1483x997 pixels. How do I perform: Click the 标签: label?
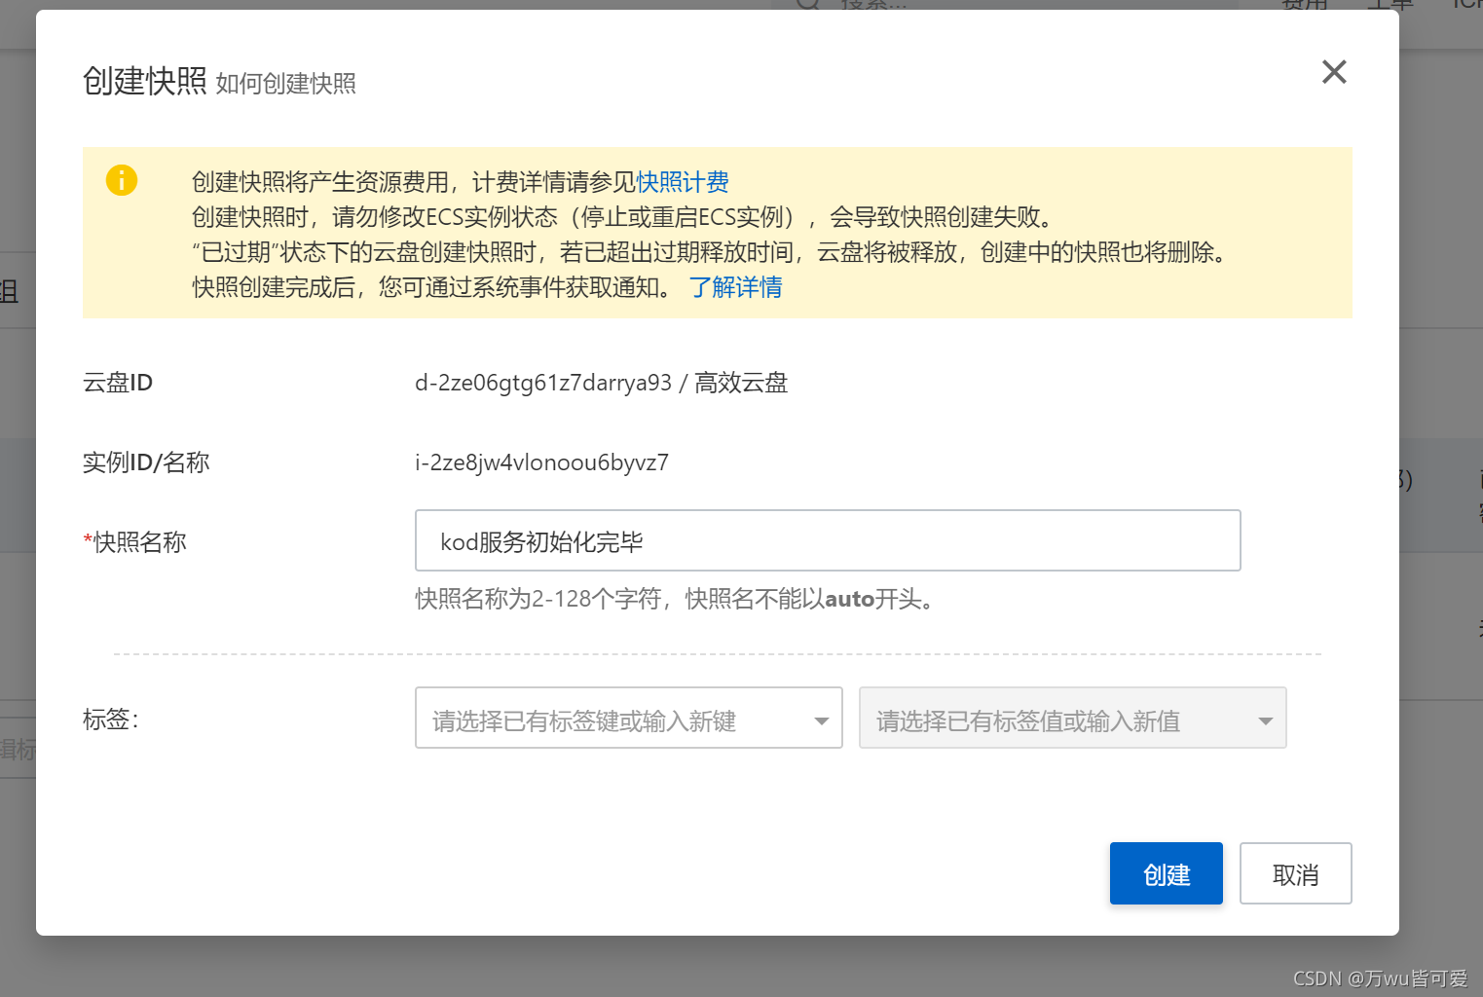pos(111,720)
